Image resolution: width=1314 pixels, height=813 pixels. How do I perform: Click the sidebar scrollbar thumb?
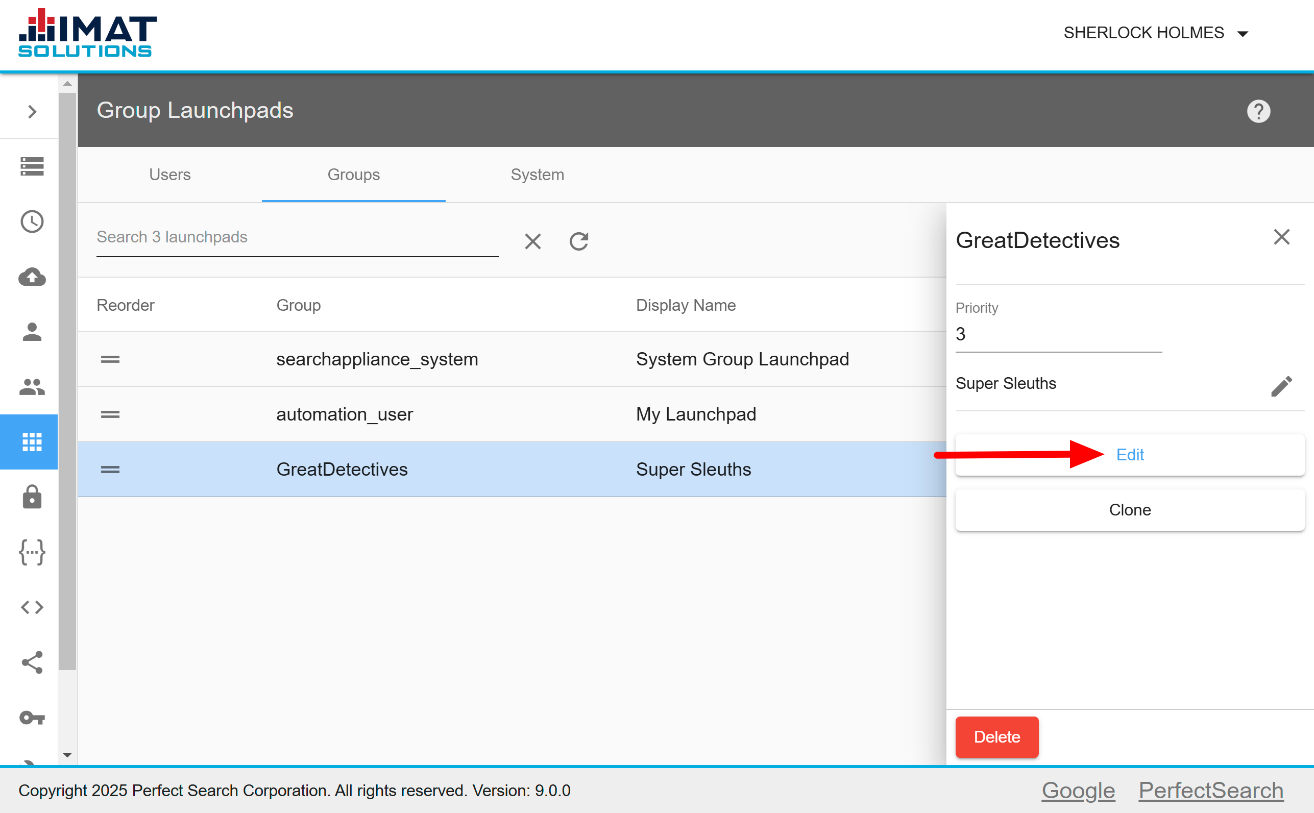point(67,382)
